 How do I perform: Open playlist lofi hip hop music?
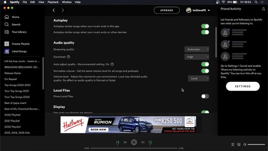click(x=22, y=61)
